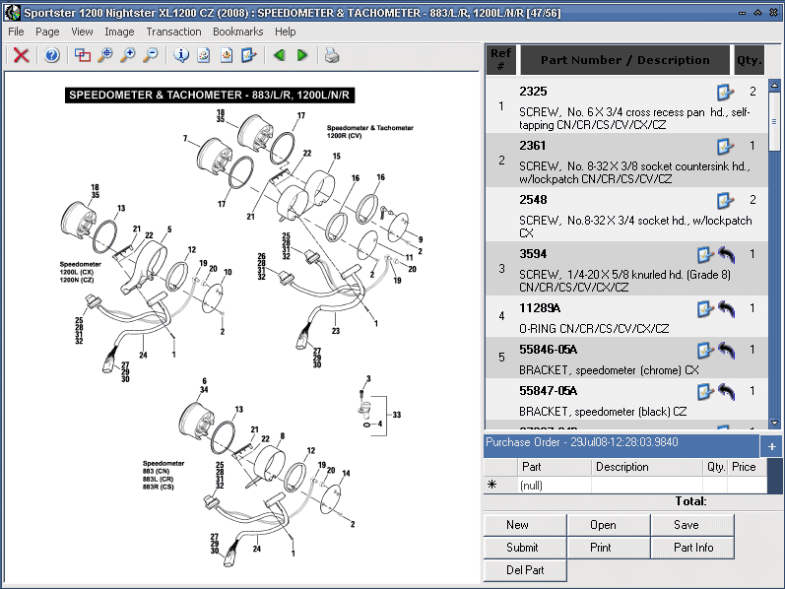Open help with the question mark icon

[x=52, y=55]
